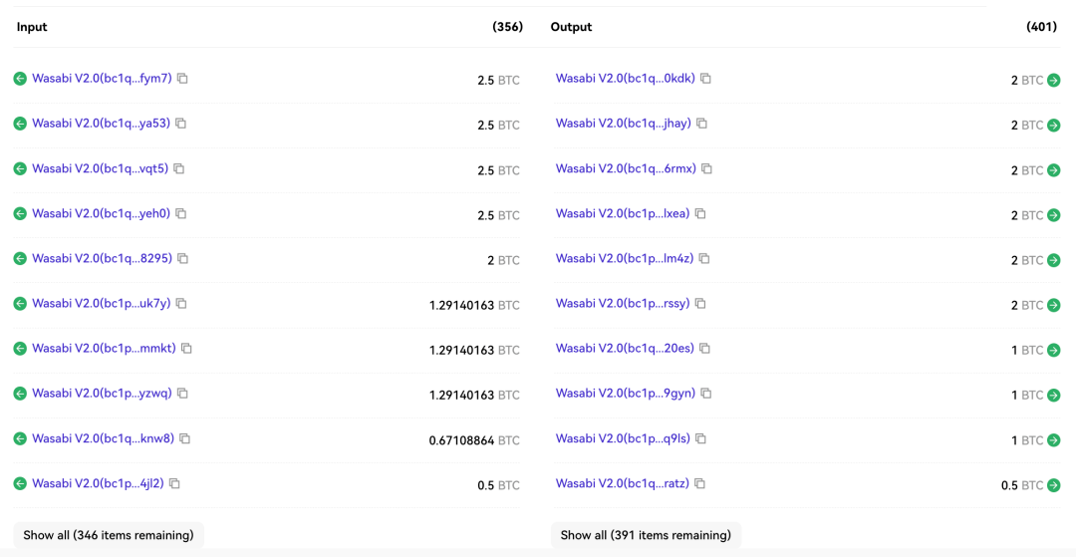Image resolution: width=1076 pixels, height=557 pixels.
Task: Copy the output address ending jhay
Action: tap(702, 124)
